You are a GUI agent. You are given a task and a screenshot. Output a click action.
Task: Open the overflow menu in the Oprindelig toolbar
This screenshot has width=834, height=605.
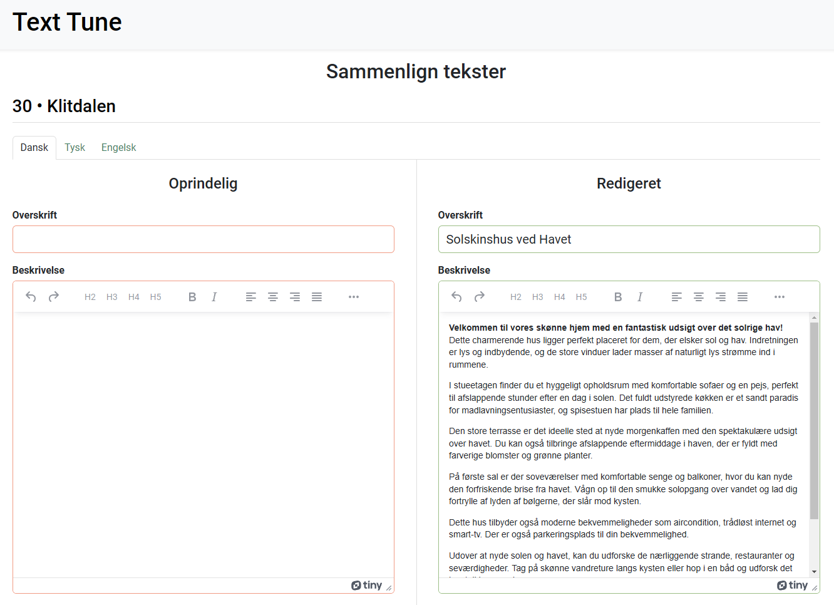(x=354, y=297)
